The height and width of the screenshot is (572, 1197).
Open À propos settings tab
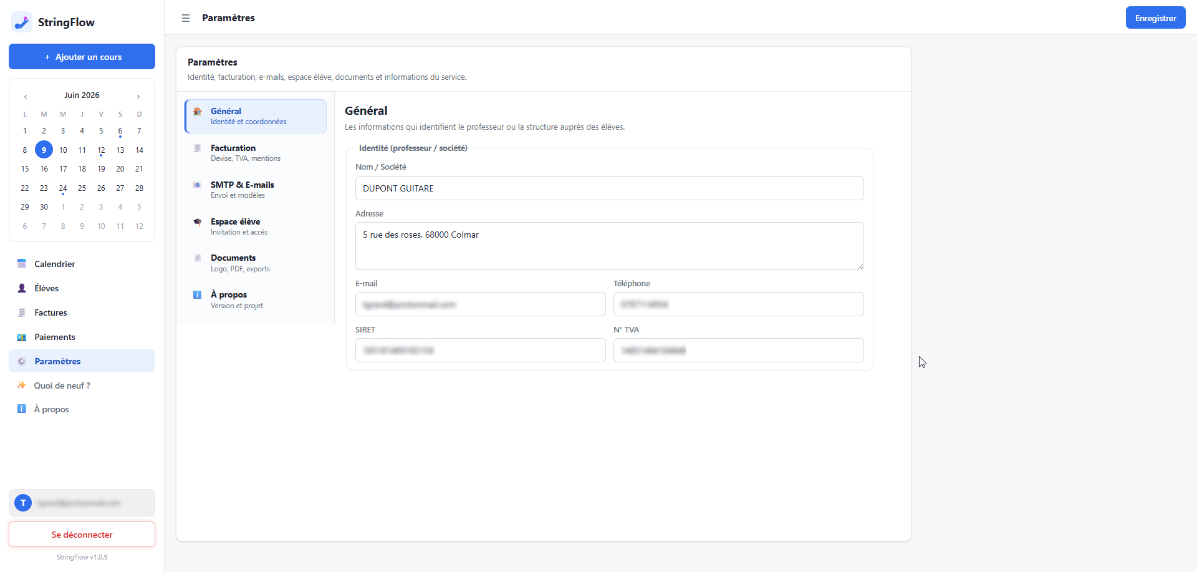tap(256, 299)
